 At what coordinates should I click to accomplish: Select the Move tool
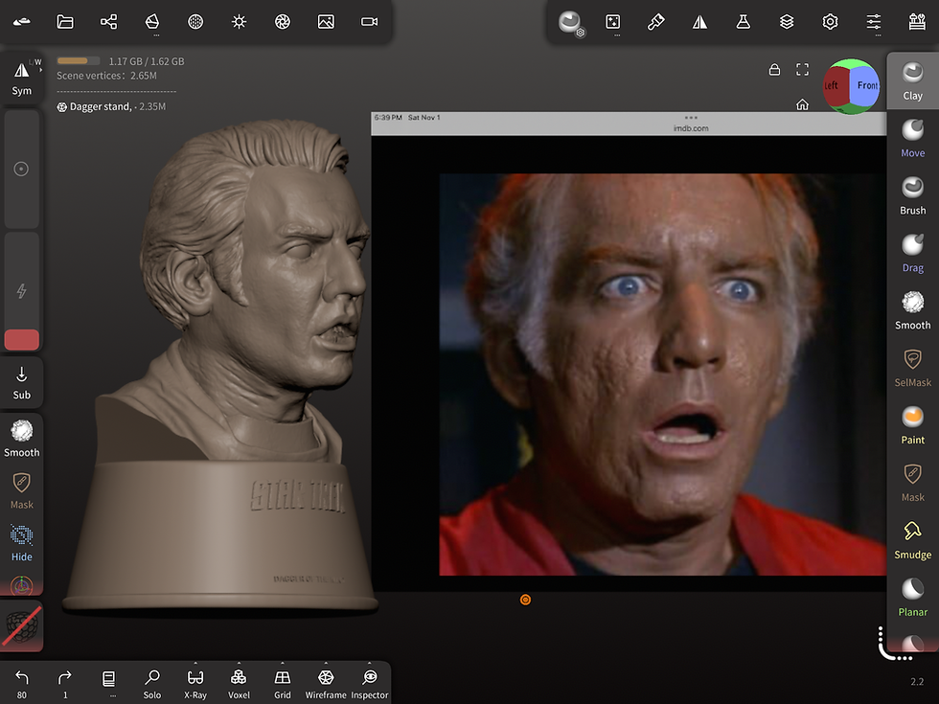912,138
